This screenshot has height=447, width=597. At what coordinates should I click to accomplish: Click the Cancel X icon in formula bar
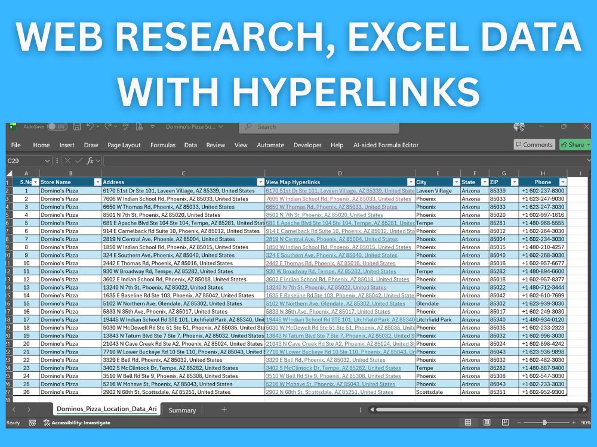coord(68,161)
